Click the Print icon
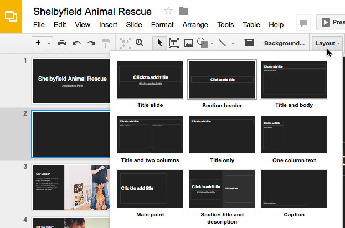Screen dimensions: 345x228 point(62,43)
